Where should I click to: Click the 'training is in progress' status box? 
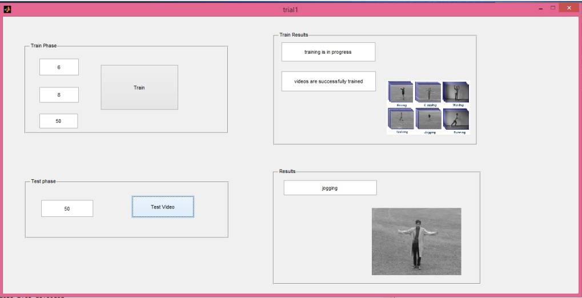point(328,52)
